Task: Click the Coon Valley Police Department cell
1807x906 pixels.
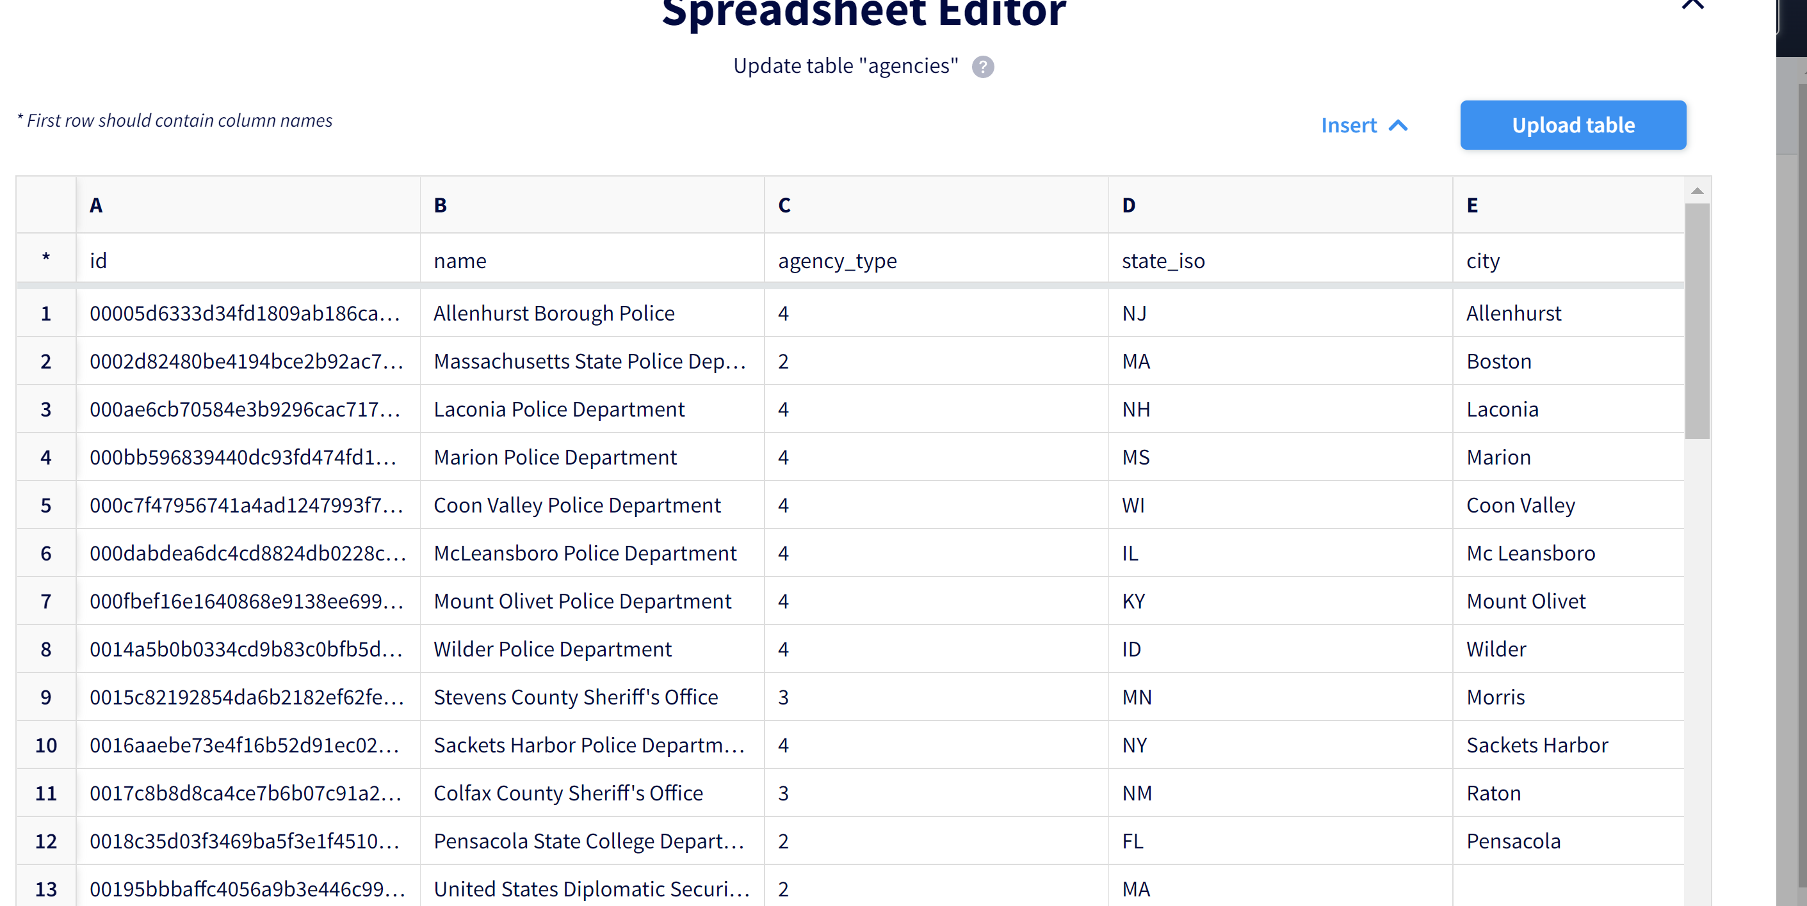Action: click(592, 505)
